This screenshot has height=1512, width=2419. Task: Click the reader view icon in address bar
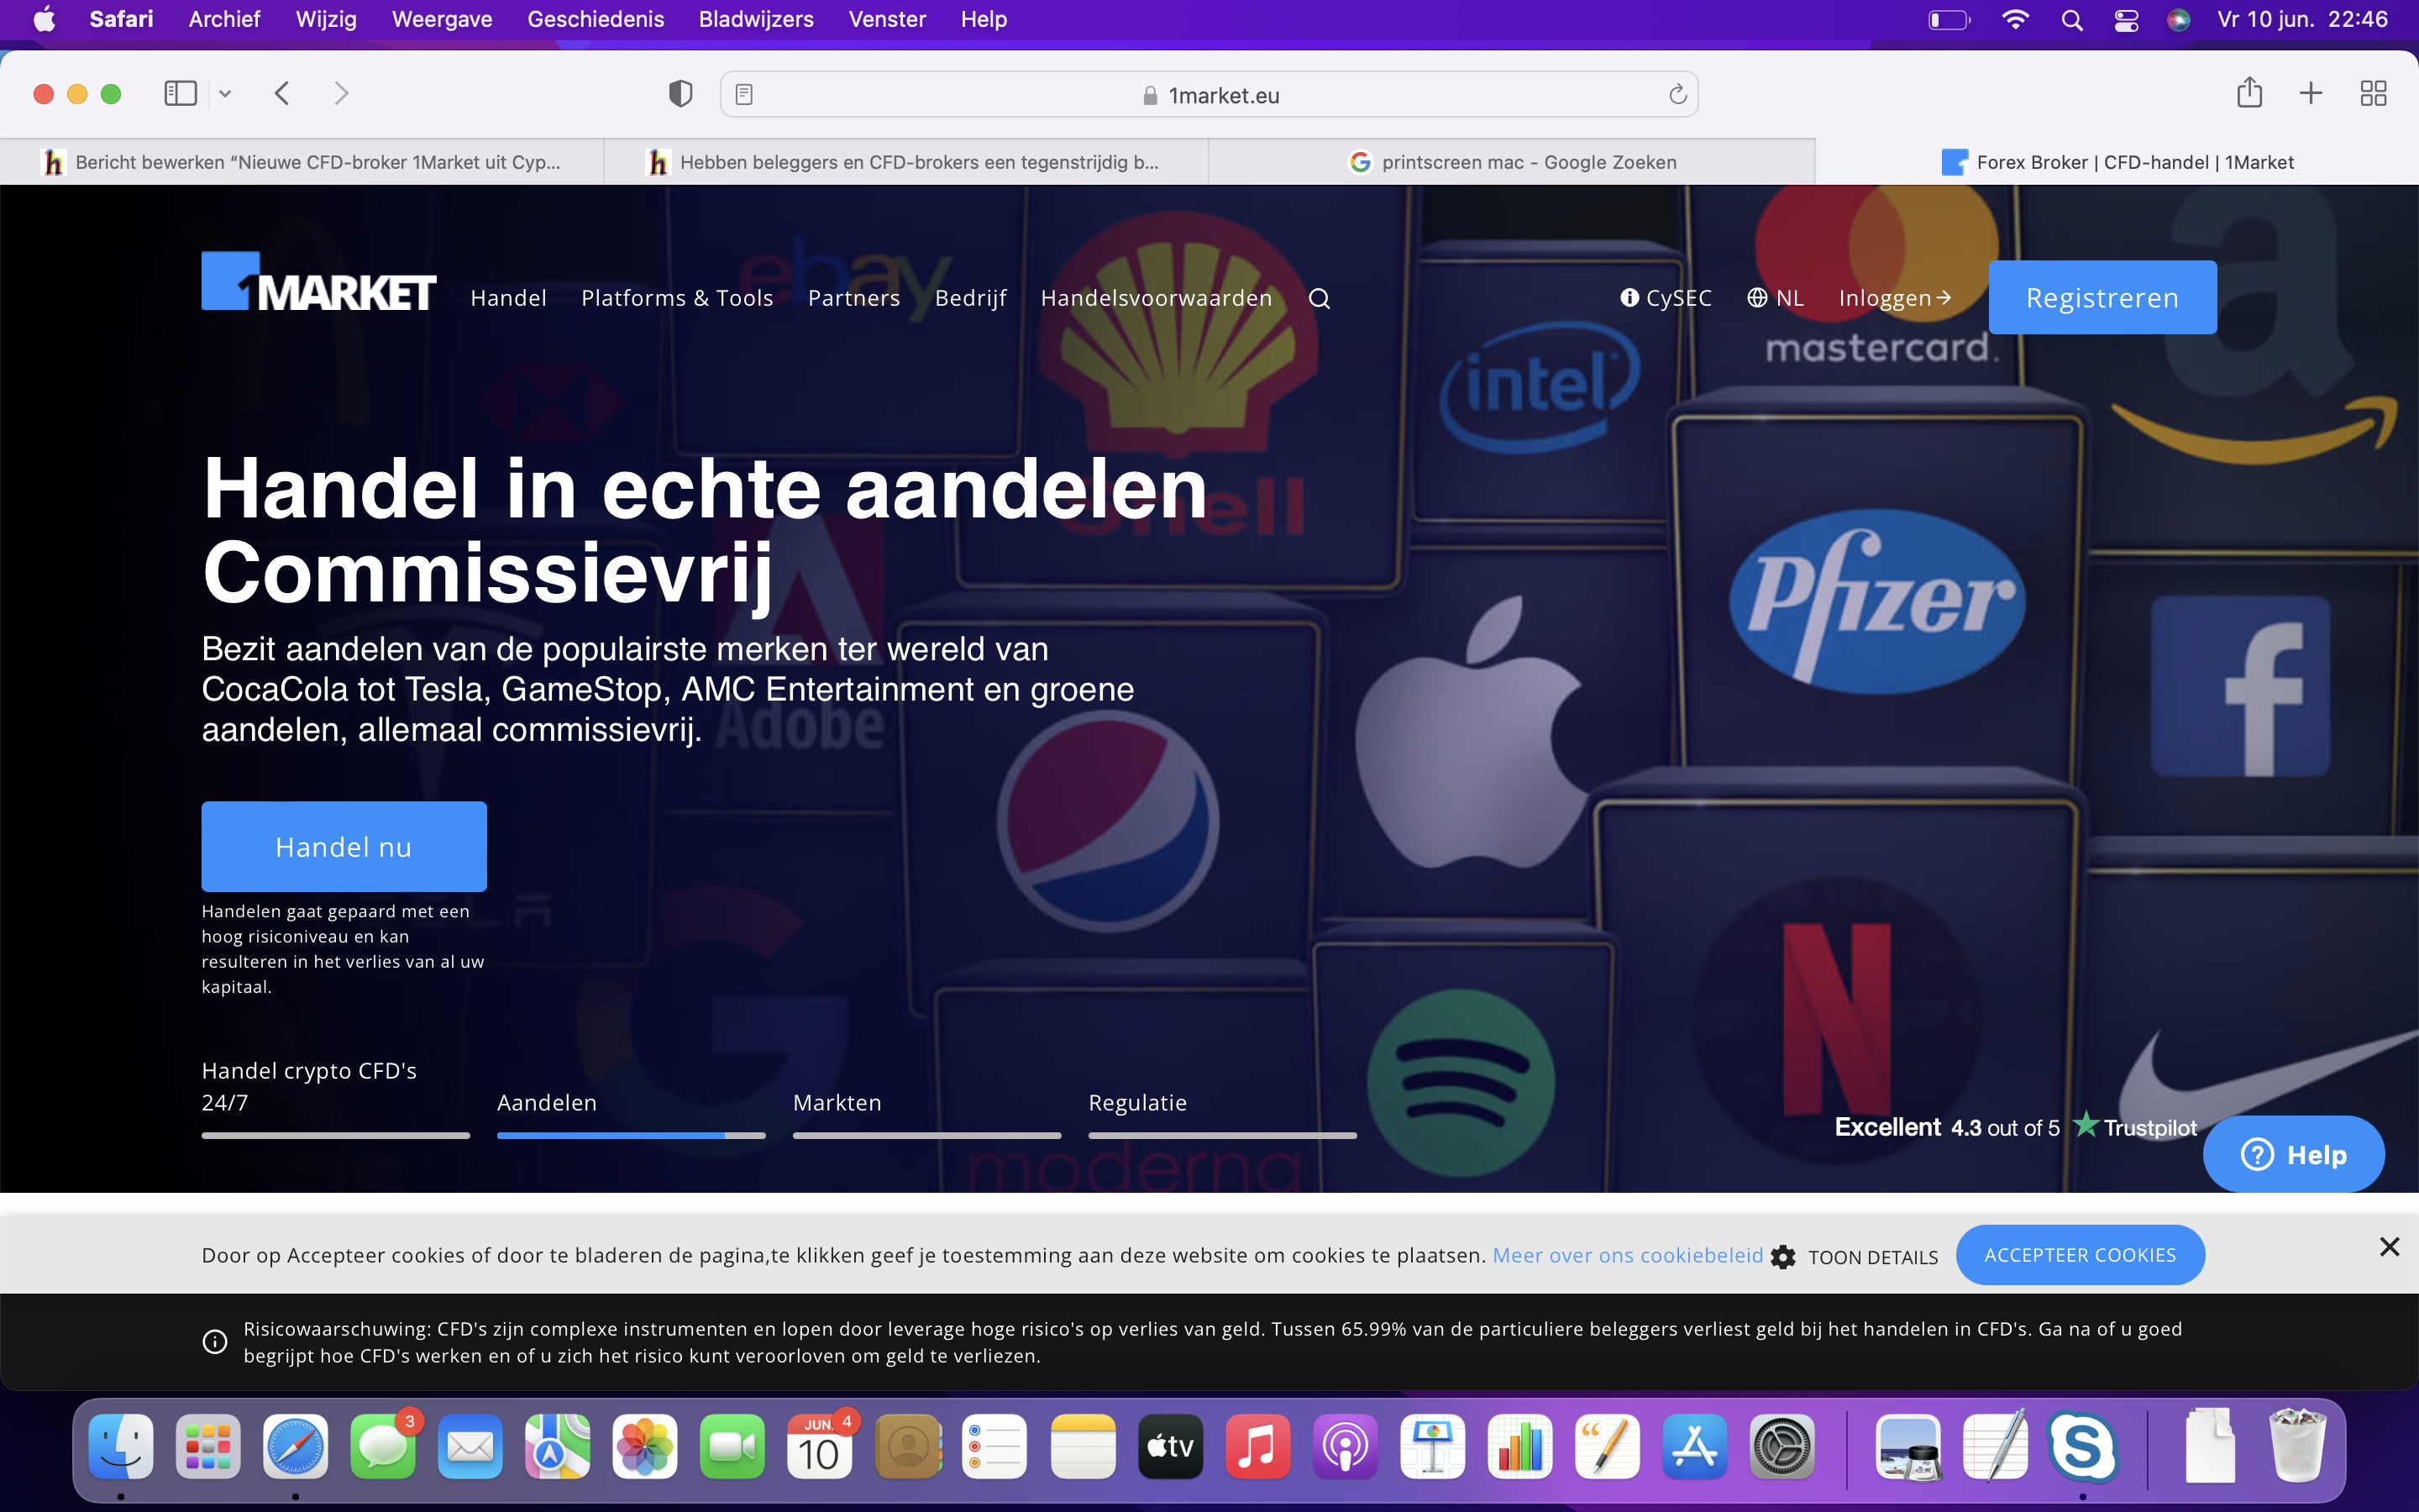pos(743,94)
